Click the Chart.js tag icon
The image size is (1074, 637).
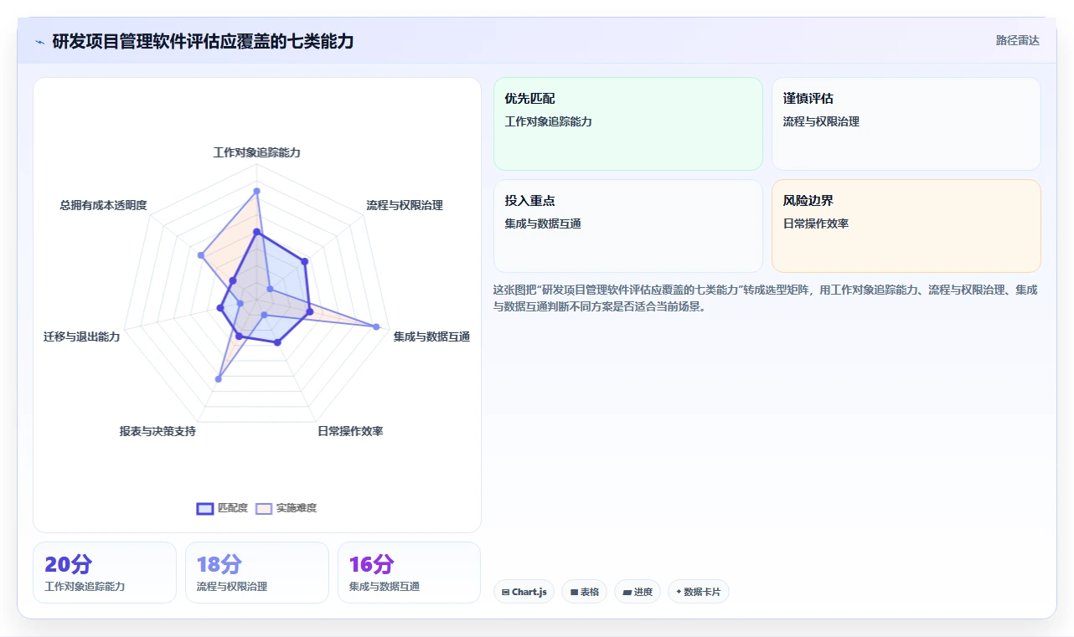click(x=506, y=592)
